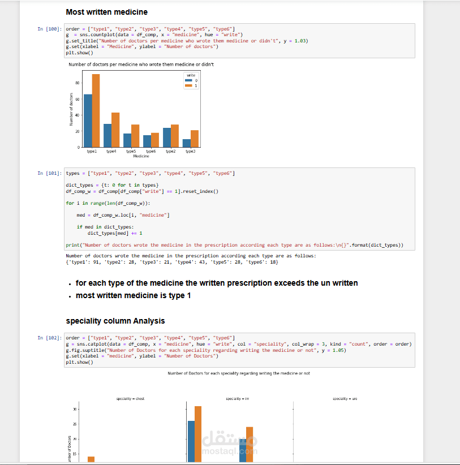Viewport: 460px width, 465px height.
Task: Click the 'med = df_comp_w.loc' code line
Action: pyautogui.click(x=123, y=215)
